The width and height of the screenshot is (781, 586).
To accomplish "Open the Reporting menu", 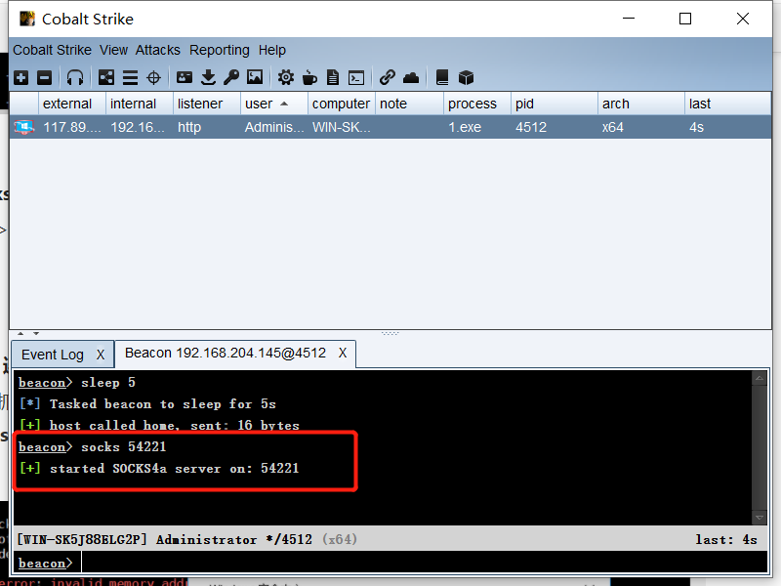I will pos(219,51).
